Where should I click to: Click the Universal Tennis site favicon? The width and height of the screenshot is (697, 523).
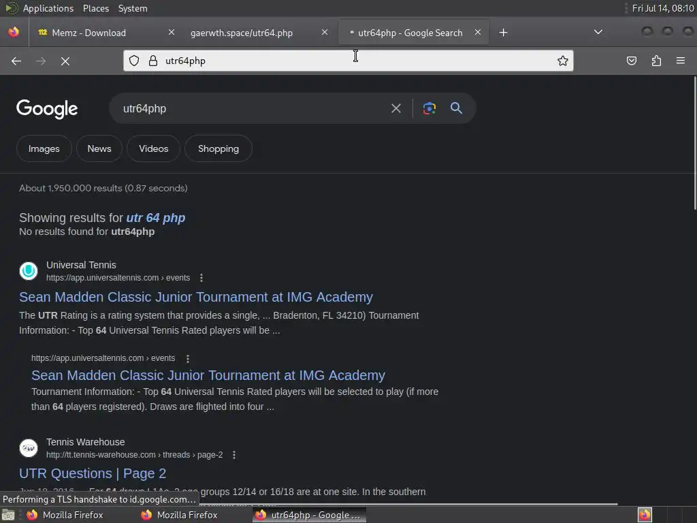click(29, 271)
